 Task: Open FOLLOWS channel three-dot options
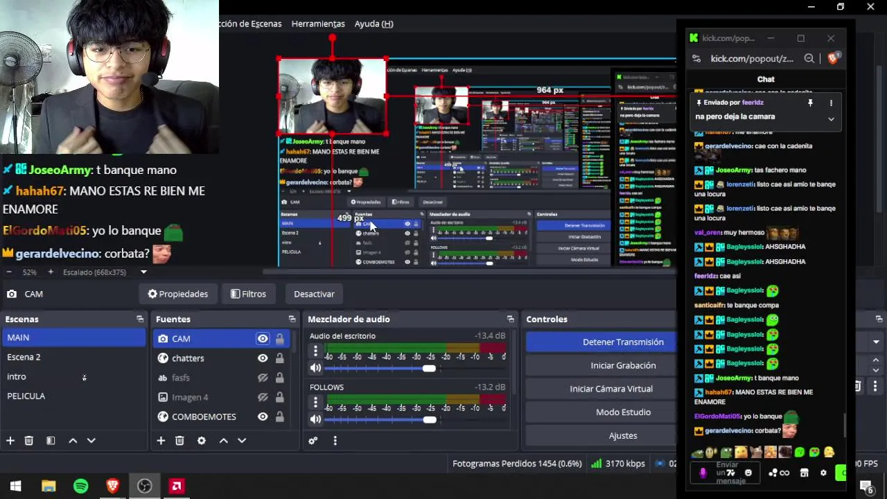click(315, 402)
